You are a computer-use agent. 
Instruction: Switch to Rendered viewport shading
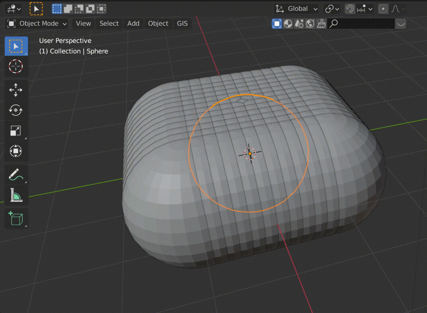(309, 24)
